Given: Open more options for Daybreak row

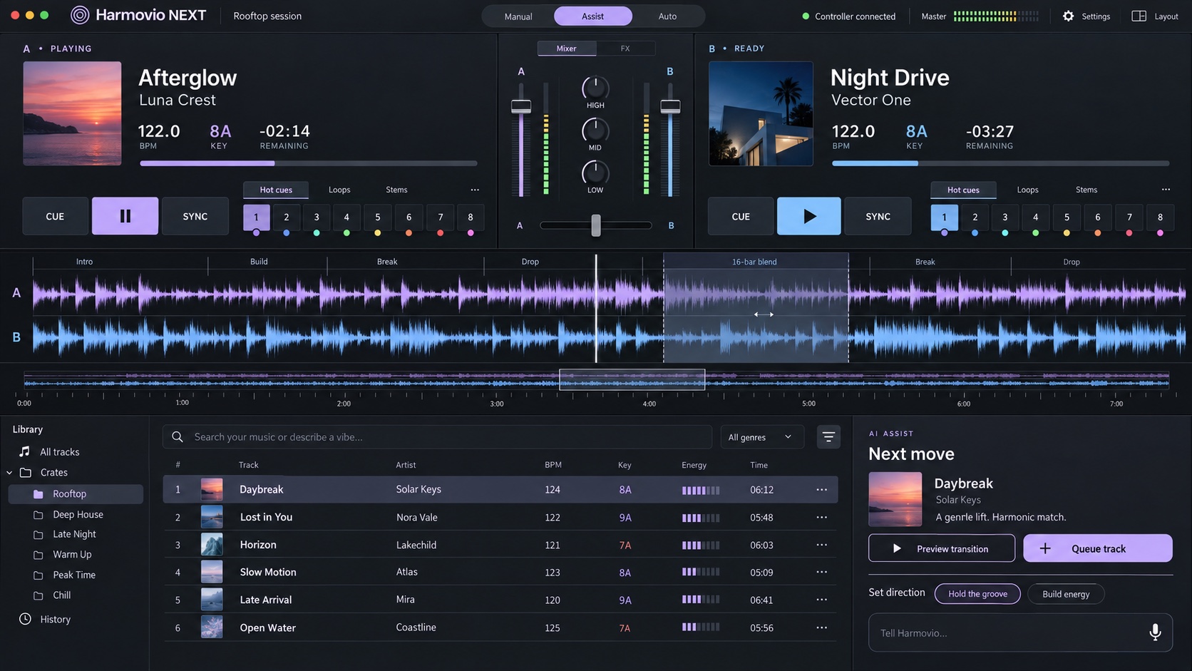Looking at the screenshot, I should click(821, 490).
